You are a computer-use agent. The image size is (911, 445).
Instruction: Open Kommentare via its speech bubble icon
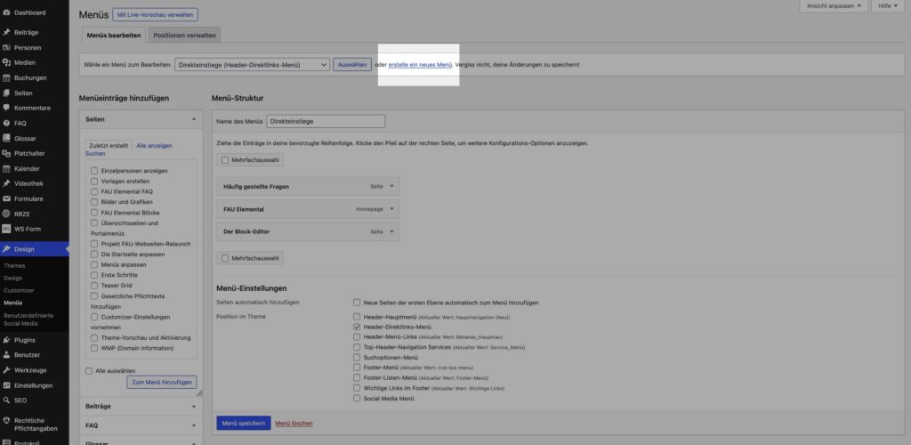tap(7, 108)
